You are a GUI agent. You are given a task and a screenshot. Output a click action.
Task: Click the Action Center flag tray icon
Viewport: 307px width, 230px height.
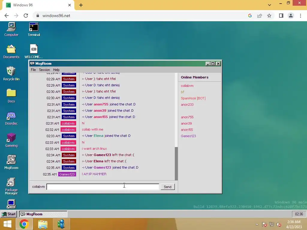[264, 224]
